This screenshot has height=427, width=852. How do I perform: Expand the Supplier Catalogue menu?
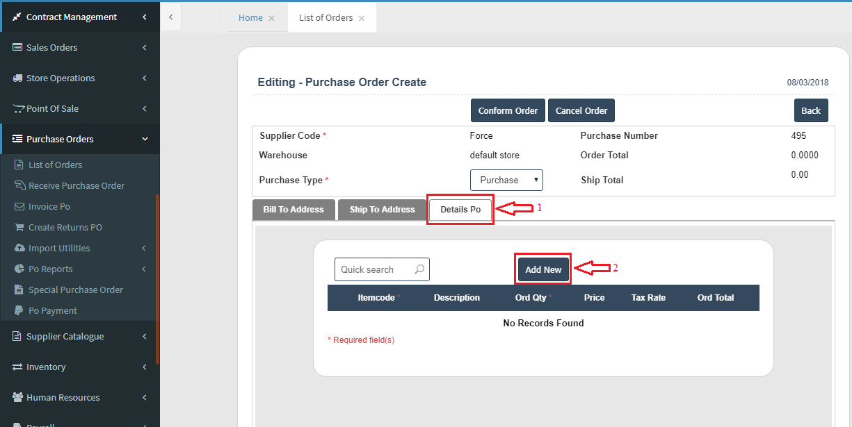[x=80, y=336]
